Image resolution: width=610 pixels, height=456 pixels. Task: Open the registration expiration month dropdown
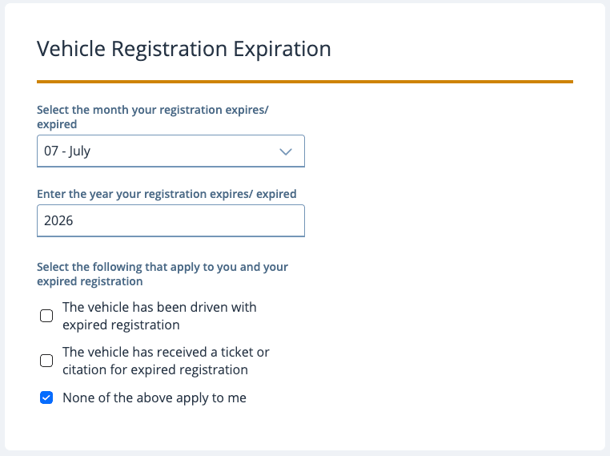pos(171,151)
